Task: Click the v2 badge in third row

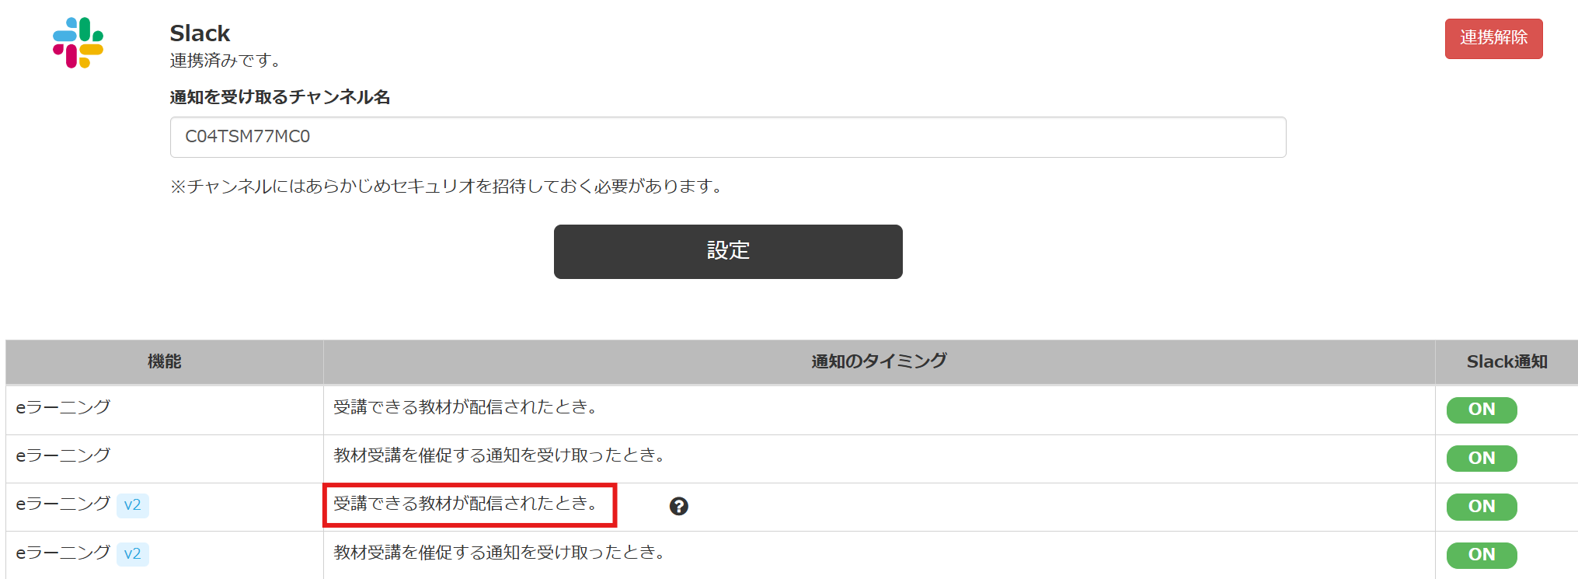Action: coord(133,505)
